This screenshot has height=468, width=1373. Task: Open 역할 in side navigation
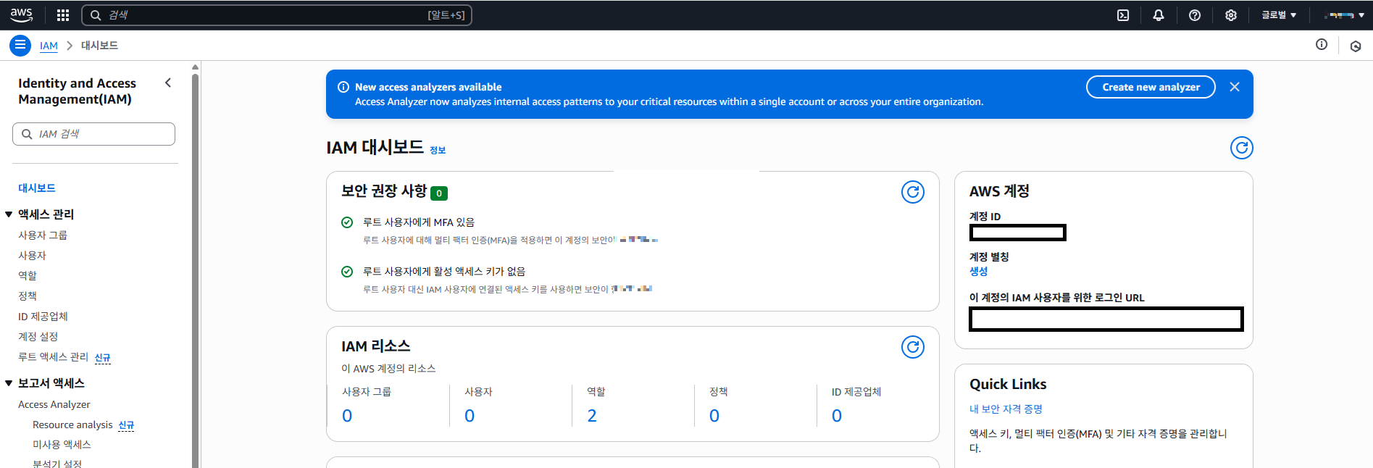click(28, 276)
